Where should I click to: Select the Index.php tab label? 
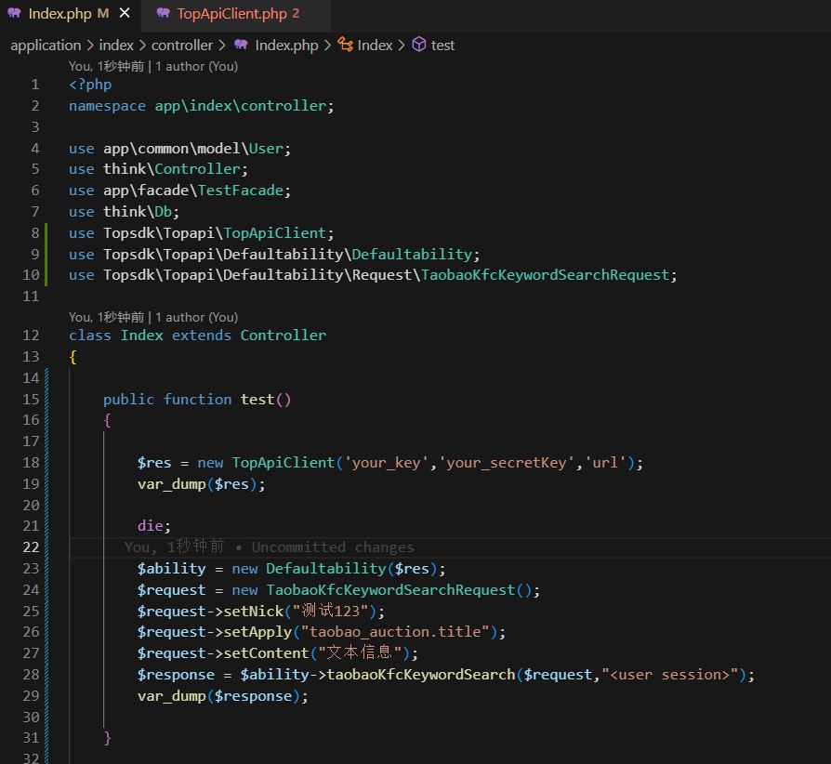[61, 14]
